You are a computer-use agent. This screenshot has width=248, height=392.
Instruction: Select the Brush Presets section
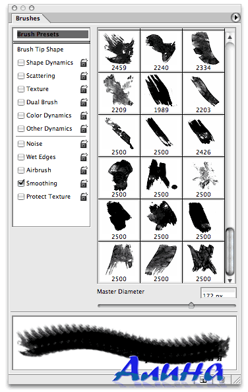(53, 34)
